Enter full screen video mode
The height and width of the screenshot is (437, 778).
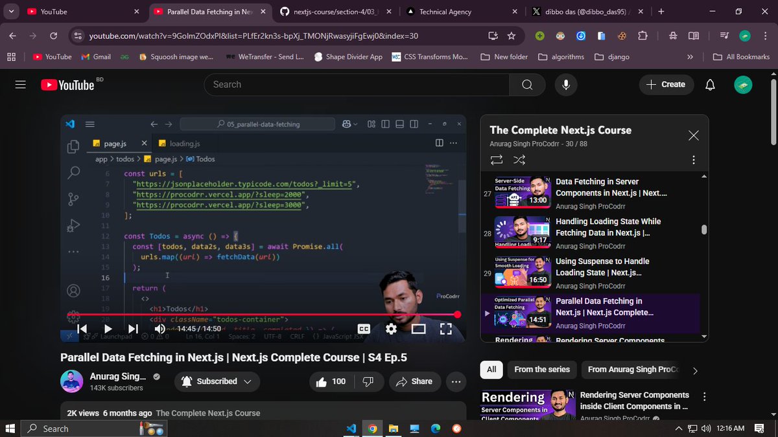click(445, 329)
